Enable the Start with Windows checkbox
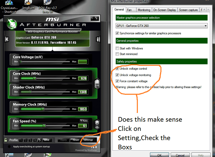This screenshot has width=215, height=157. [117, 48]
